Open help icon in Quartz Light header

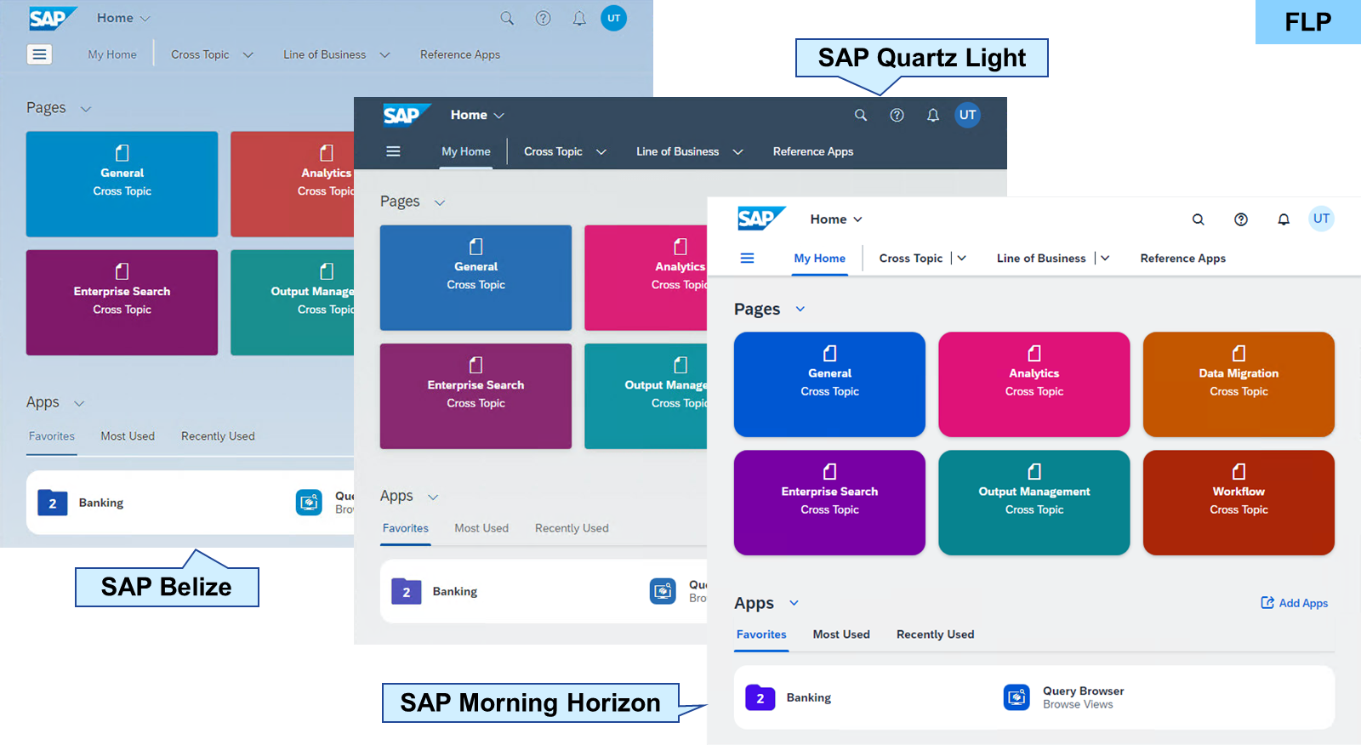(897, 115)
